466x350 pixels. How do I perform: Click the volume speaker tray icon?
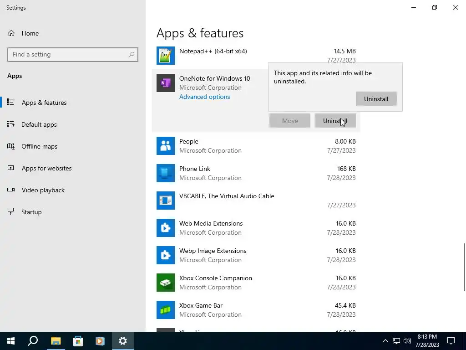click(407, 341)
